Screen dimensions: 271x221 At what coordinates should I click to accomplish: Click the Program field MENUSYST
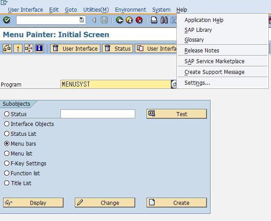(x=116, y=84)
